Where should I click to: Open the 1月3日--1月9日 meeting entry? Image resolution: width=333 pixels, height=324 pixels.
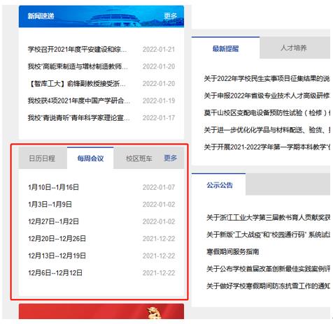[x=50, y=205]
